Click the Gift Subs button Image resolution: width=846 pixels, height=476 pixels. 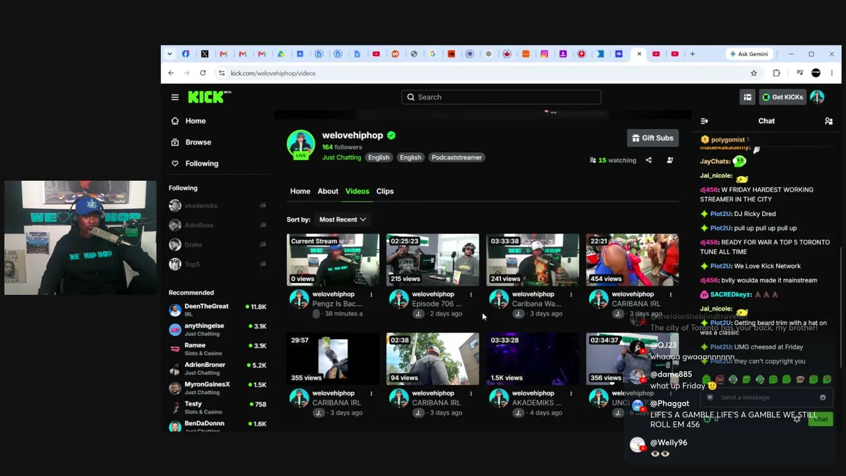[652, 138]
